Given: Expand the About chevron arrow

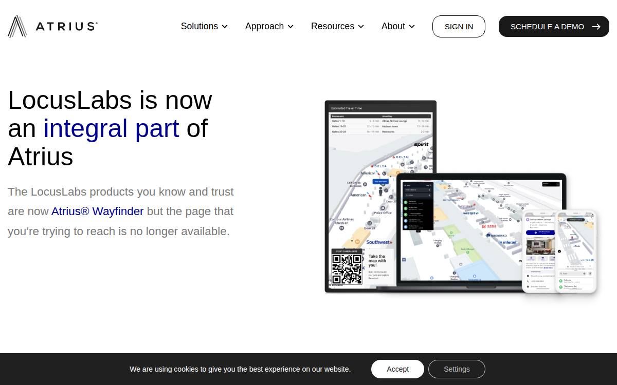Looking at the screenshot, I should click(412, 27).
